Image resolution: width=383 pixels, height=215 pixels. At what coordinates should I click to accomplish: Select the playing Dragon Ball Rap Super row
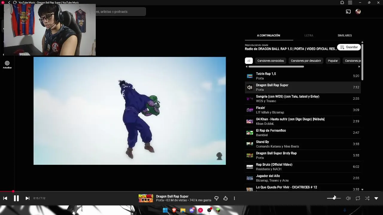(303, 87)
